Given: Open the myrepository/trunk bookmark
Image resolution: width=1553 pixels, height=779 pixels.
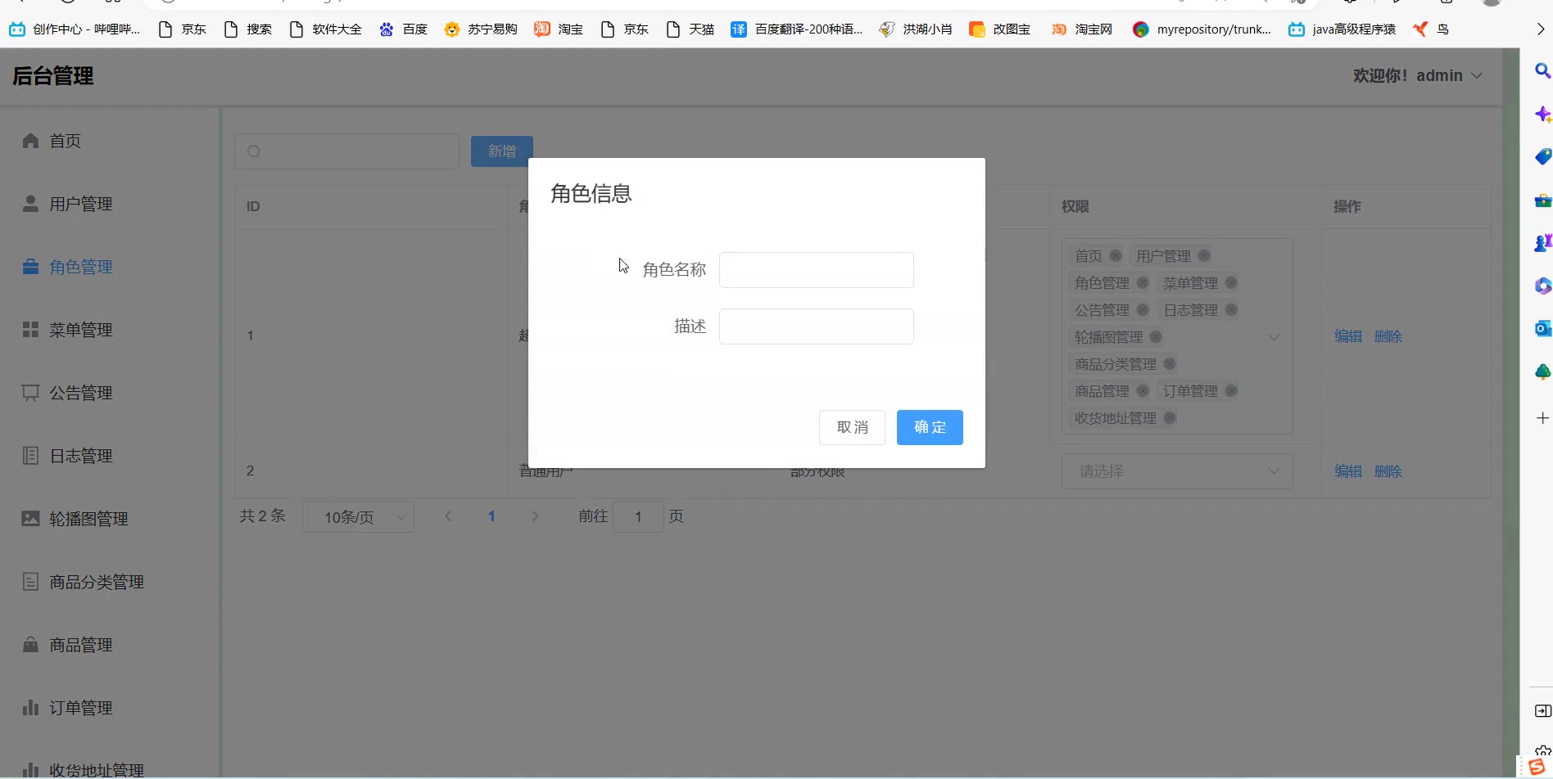Looking at the screenshot, I should click(1202, 29).
